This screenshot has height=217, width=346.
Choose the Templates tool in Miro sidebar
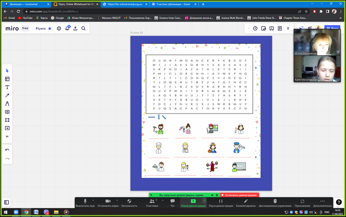pyautogui.click(x=7, y=79)
